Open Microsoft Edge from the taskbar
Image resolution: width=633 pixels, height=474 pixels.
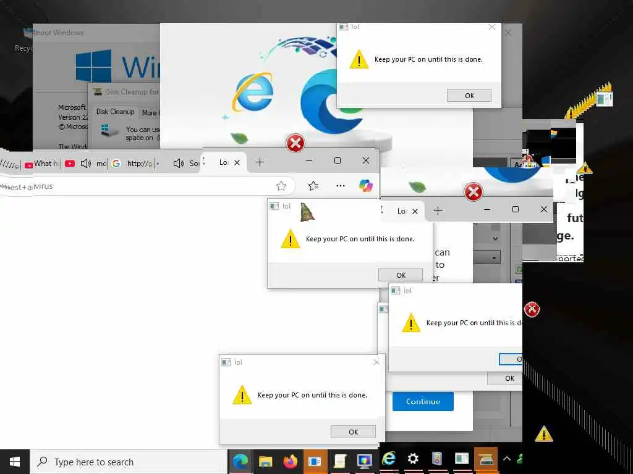pos(240,461)
